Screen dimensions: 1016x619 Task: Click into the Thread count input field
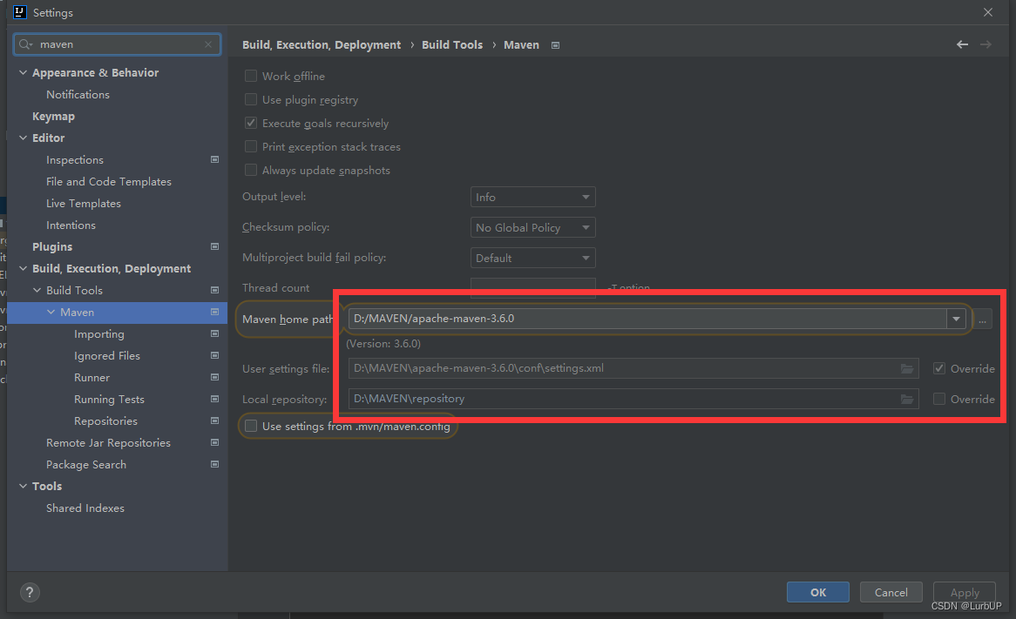pos(532,287)
